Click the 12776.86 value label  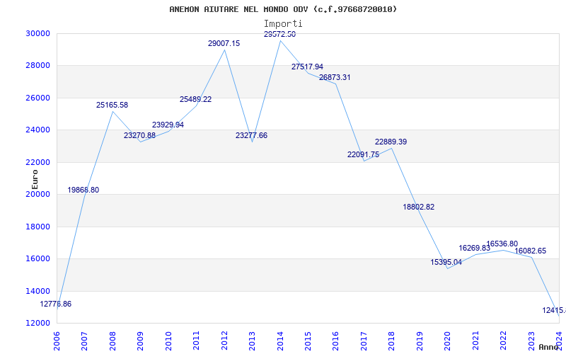point(56,304)
